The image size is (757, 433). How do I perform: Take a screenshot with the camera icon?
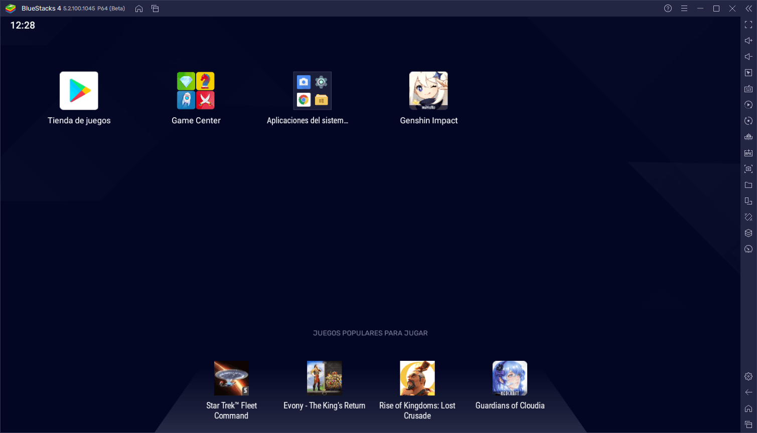pos(748,169)
